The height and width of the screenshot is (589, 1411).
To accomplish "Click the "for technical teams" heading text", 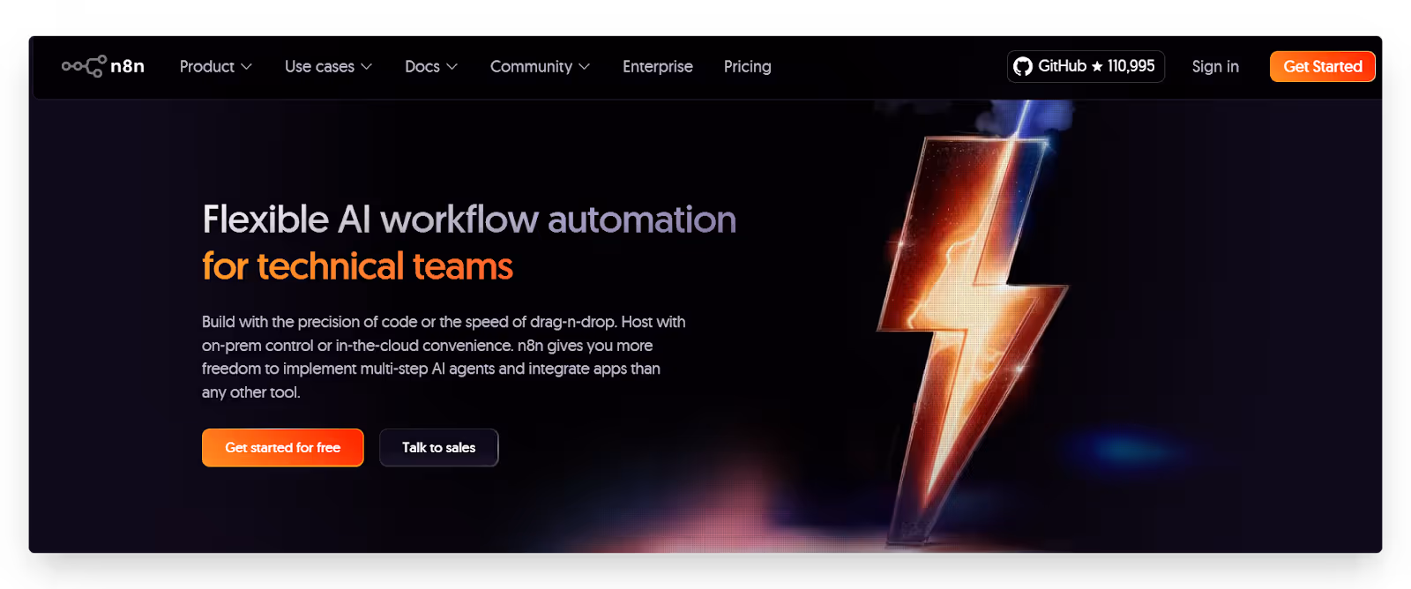I will (357, 266).
